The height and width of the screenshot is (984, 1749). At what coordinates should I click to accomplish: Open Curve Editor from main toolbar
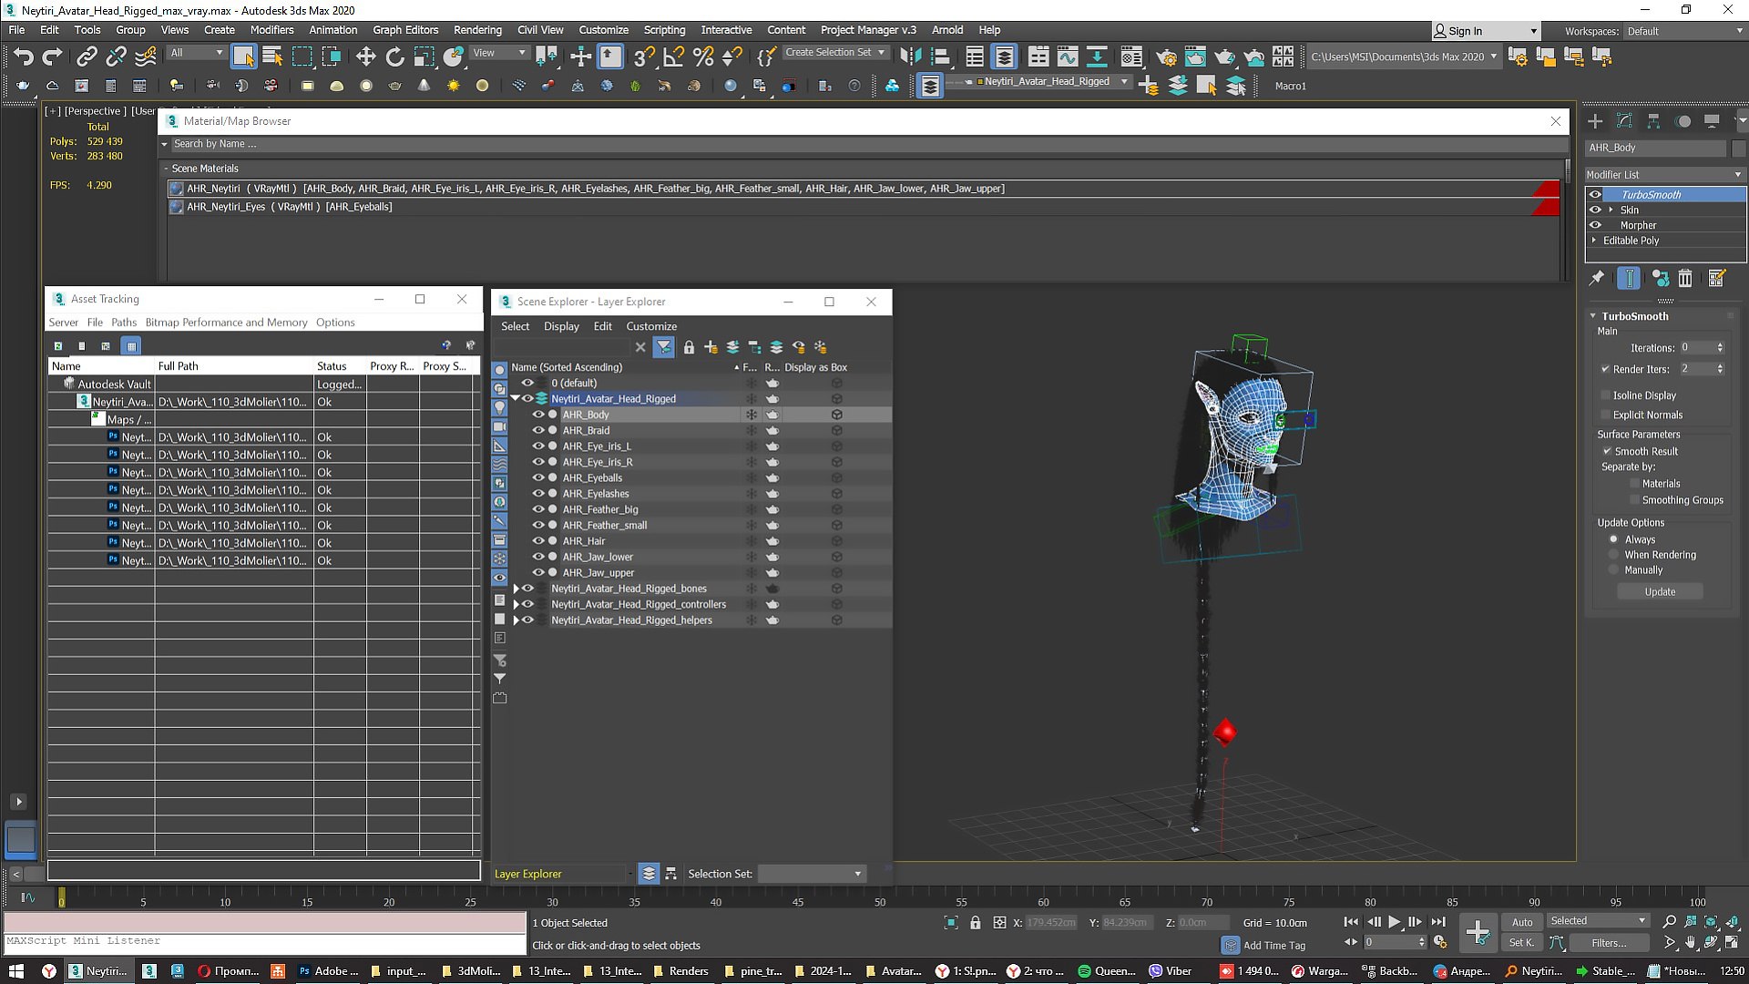pyautogui.click(x=1067, y=56)
